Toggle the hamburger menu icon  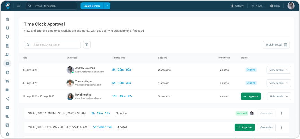[18, 6]
